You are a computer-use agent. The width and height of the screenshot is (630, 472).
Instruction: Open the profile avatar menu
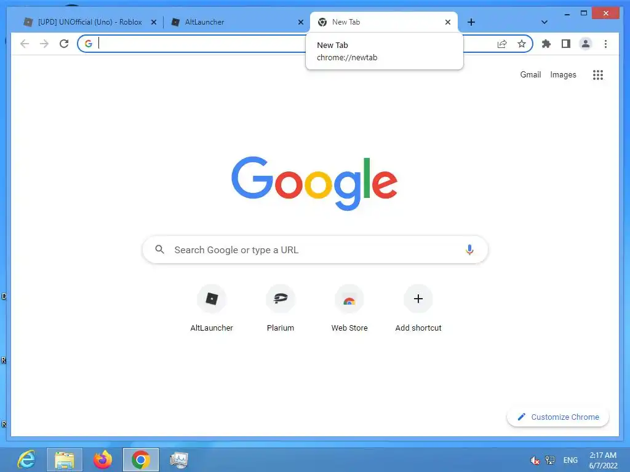coord(586,44)
